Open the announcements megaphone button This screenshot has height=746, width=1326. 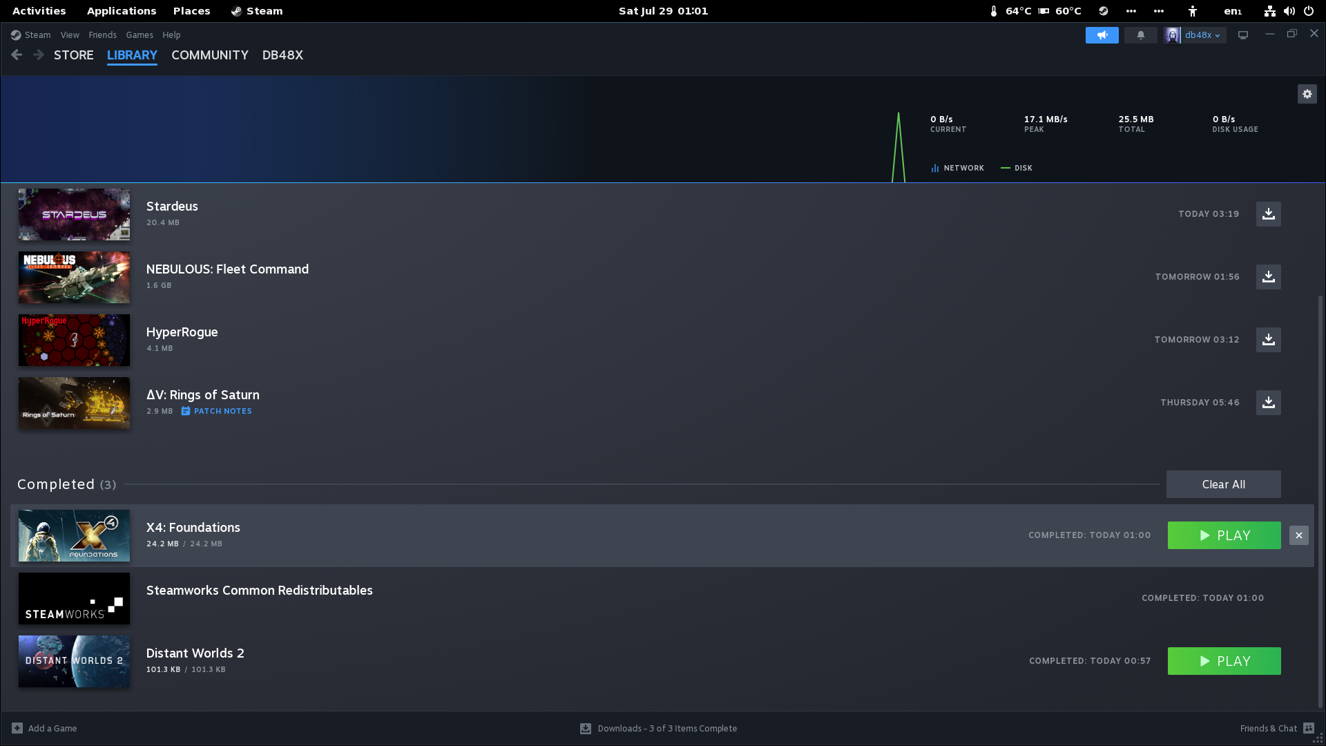pyautogui.click(x=1102, y=35)
